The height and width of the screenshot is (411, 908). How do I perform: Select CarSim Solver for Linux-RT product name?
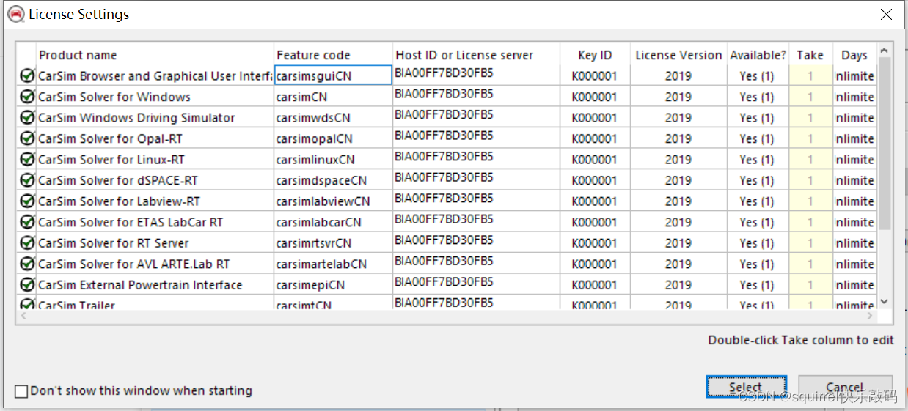(111, 159)
